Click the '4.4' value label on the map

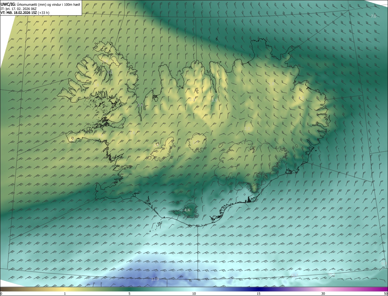coord(187,210)
